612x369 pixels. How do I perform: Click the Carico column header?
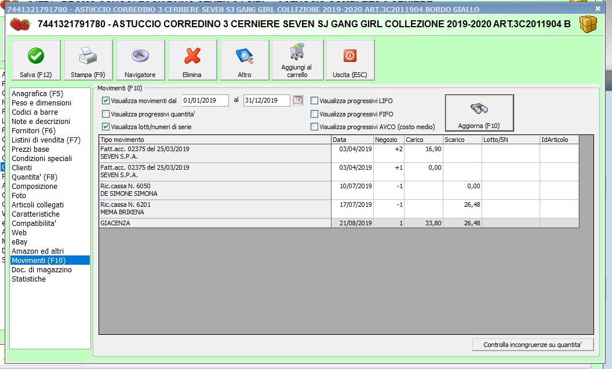424,140
